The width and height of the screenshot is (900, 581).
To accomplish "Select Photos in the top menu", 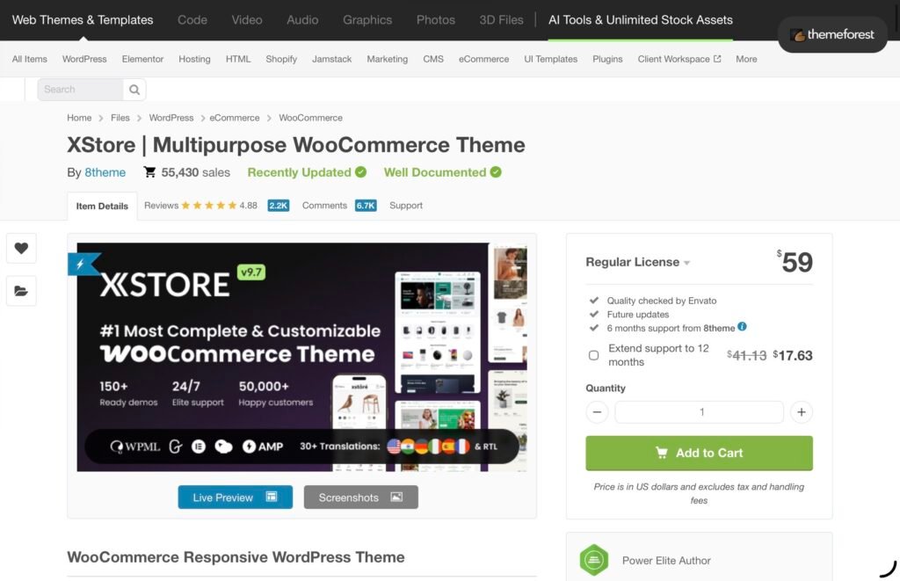I will click(x=436, y=20).
